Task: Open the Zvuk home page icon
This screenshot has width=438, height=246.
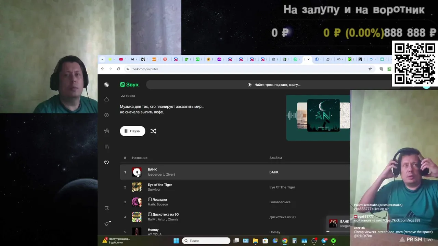Action: (106, 99)
